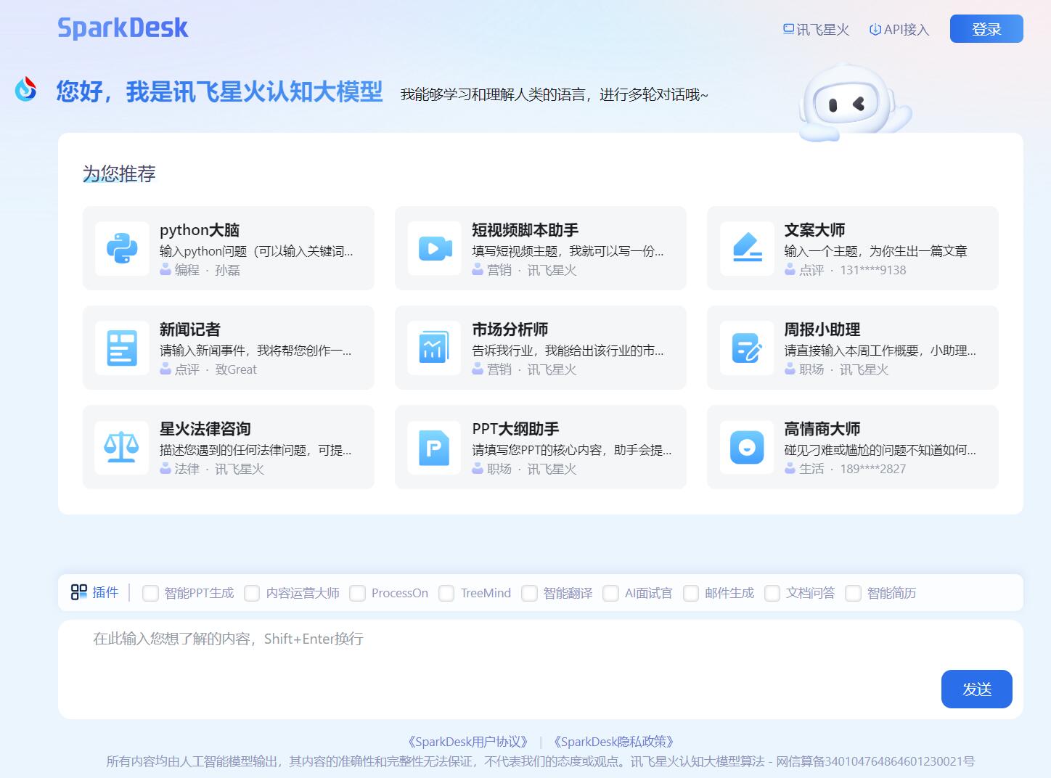Viewport: 1051px width, 778px height.
Task: Click the 发送 send button
Action: pyautogui.click(x=977, y=689)
